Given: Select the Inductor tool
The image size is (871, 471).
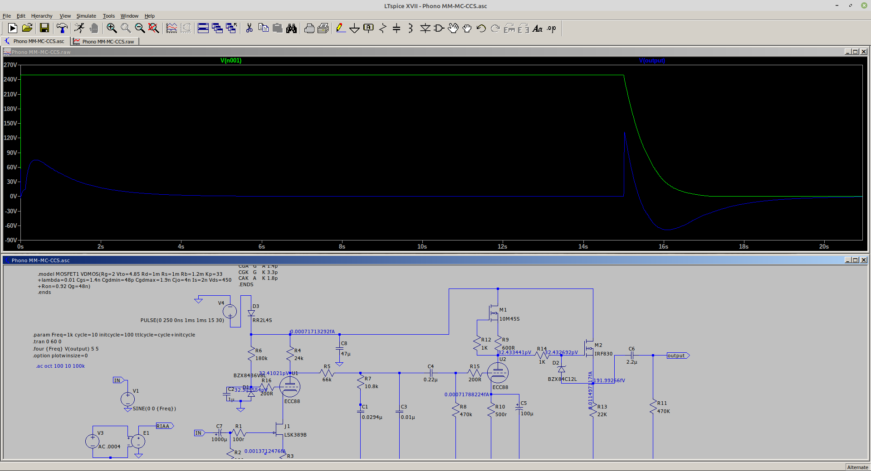Looking at the screenshot, I should (x=411, y=28).
